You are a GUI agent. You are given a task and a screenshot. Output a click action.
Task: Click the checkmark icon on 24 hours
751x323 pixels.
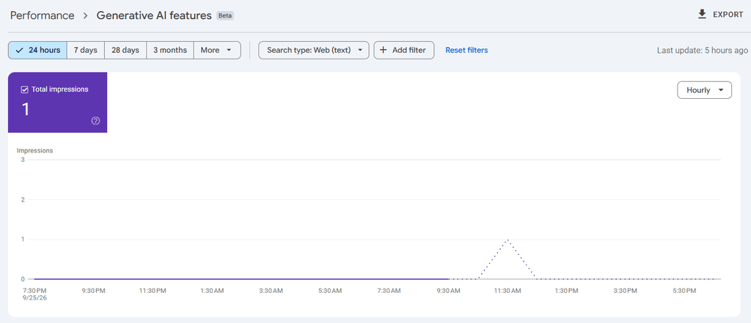(19, 50)
